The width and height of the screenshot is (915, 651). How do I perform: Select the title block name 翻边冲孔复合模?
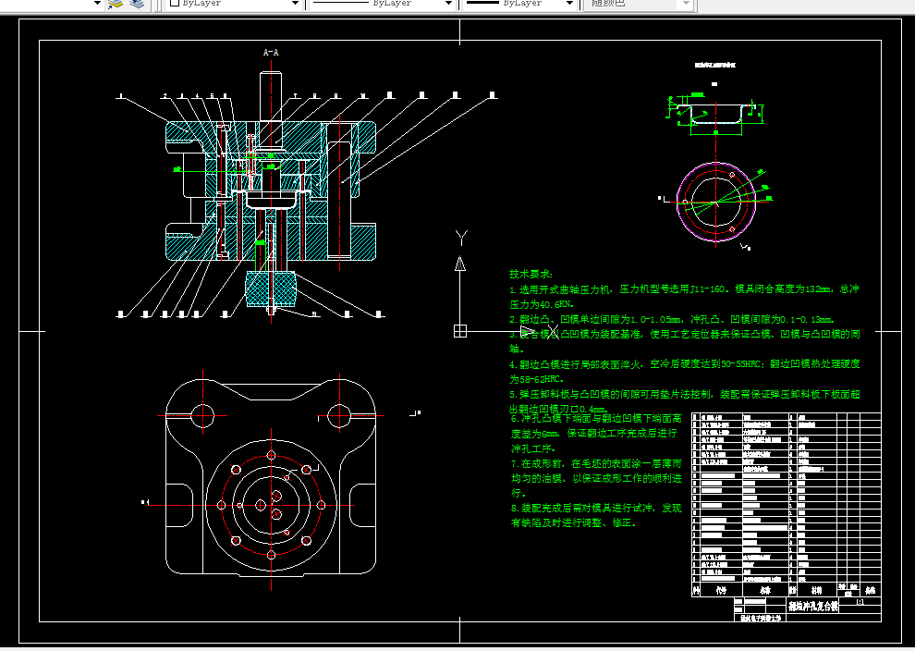point(813,606)
